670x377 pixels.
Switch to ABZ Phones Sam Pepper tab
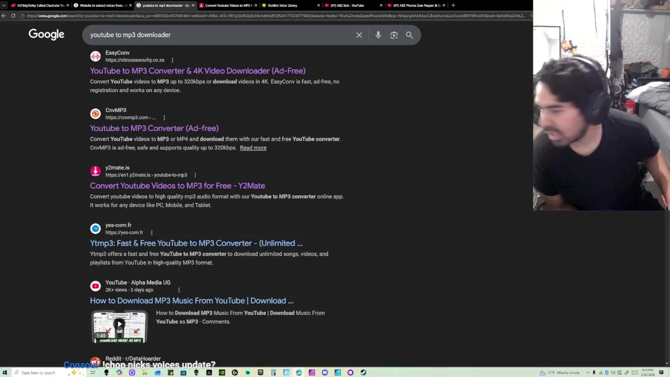click(x=416, y=5)
